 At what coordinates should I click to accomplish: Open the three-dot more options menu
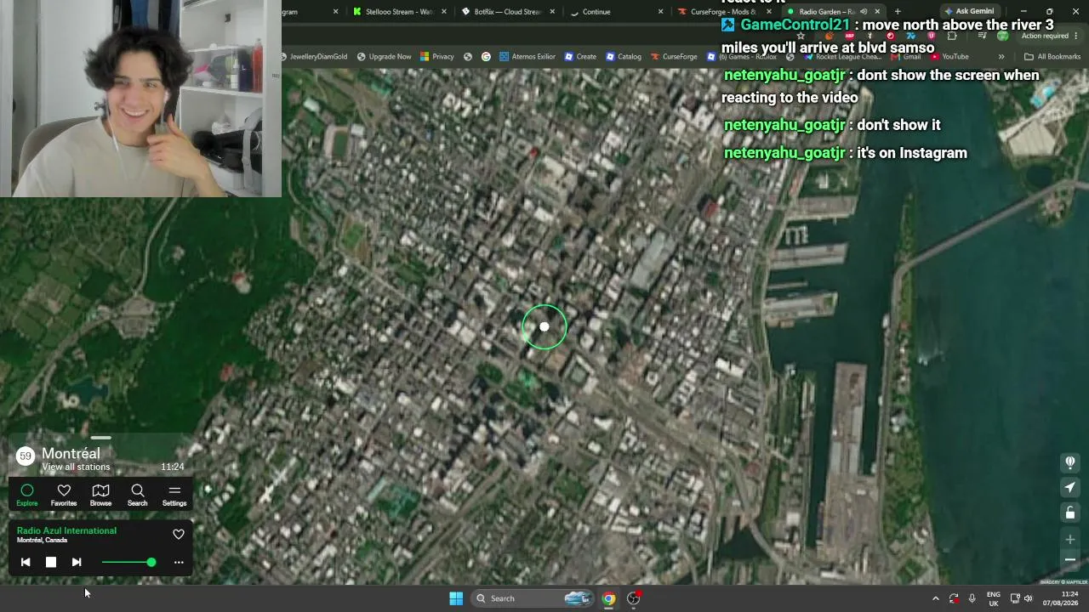(179, 562)
